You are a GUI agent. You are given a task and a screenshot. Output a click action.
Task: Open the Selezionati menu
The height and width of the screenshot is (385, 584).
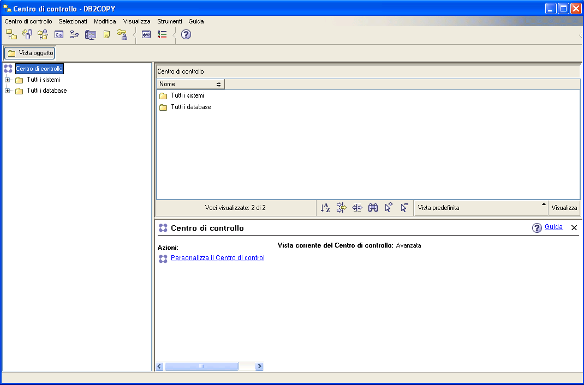click(x=73, y=21)
